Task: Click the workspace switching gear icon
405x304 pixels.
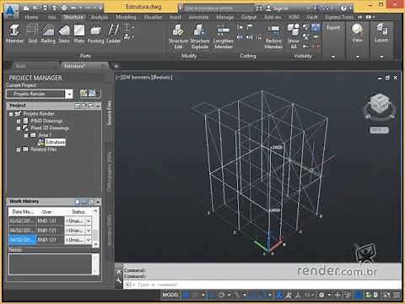Action: click(x=321, y=295)
